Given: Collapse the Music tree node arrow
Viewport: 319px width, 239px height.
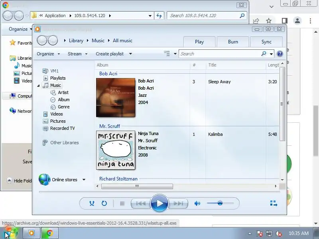Looking at the screenshot, I should coord(38,86).
